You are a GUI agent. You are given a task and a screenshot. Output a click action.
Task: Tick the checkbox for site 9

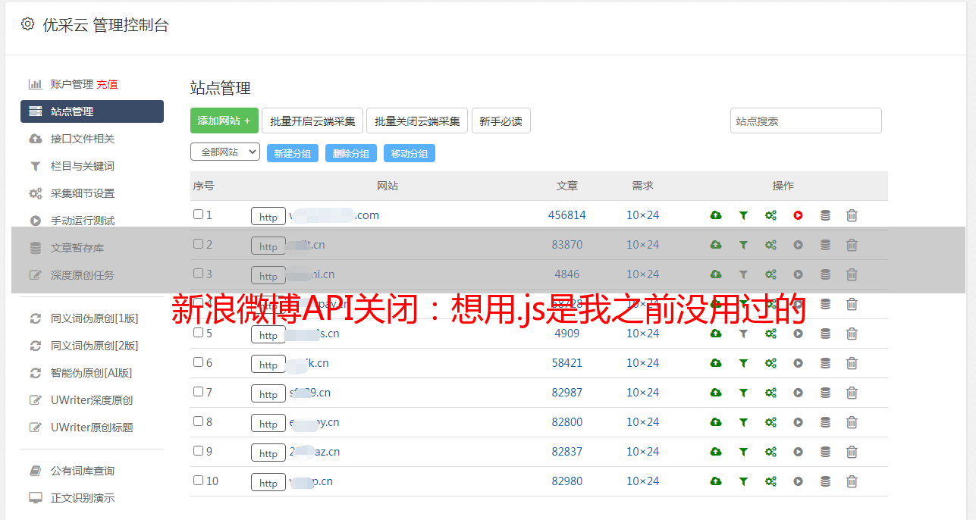(x=198, y=451)
